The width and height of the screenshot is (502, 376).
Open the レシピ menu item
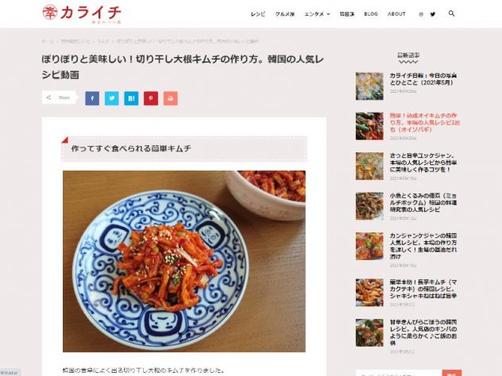[x=258, y=14]
